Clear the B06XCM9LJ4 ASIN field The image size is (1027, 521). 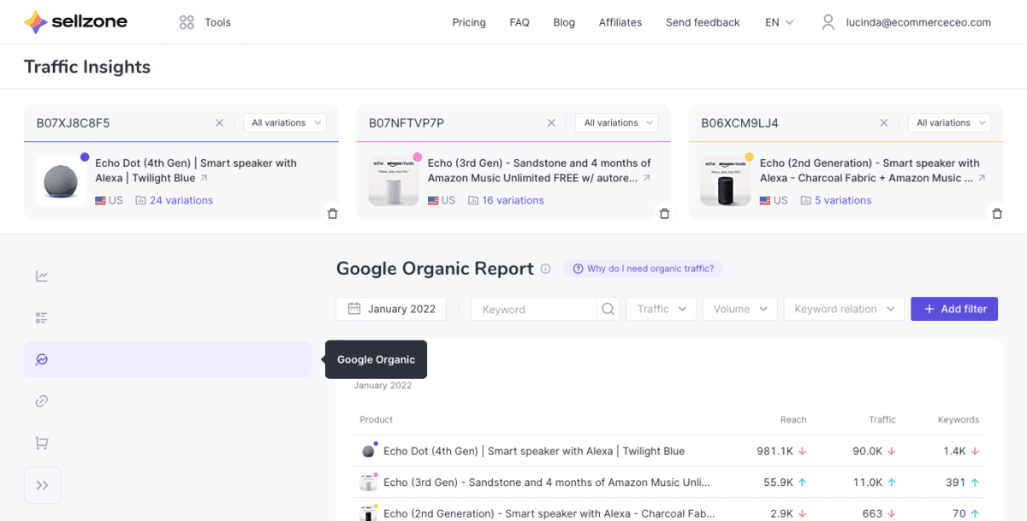(x=884, y=123)
